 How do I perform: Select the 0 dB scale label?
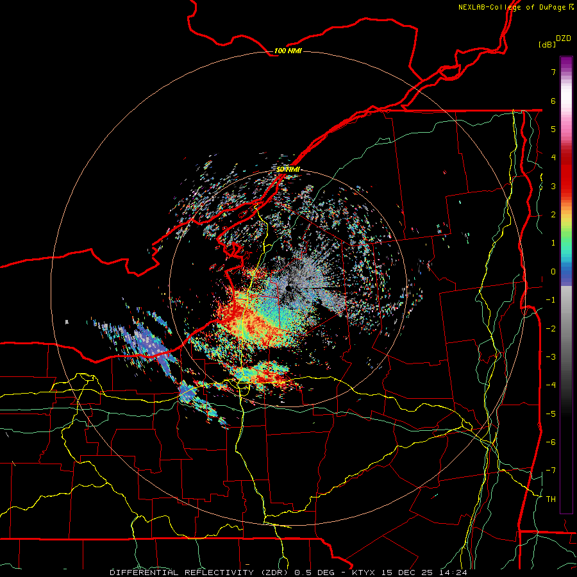(x=553, y=272)
